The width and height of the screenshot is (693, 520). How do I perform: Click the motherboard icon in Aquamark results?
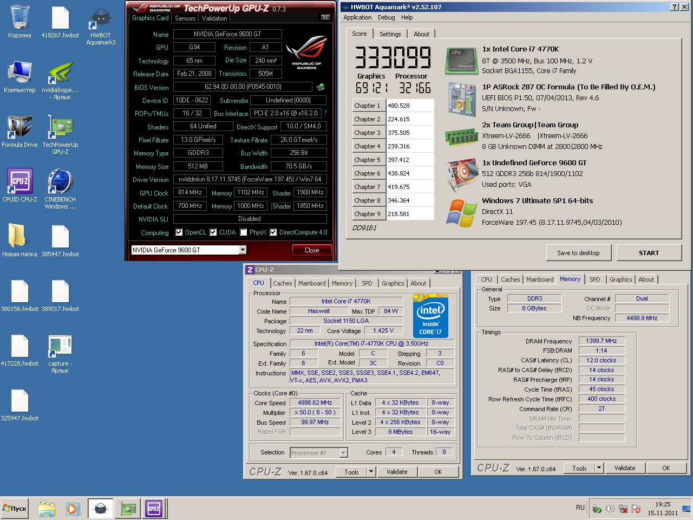(461, 99)
